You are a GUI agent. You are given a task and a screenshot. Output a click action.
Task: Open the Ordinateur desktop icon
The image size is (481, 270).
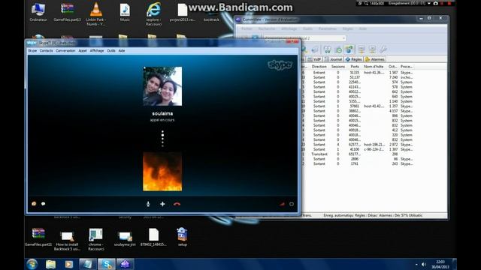[x=38, y=12]
